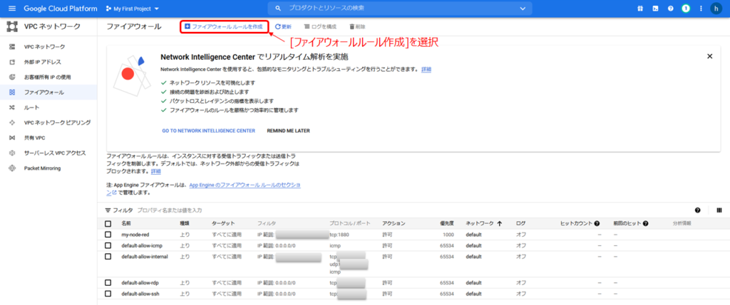Viewport: 730px width, 305px height.
Task: Open column display options icon above table
Action: tap(716, 210)
